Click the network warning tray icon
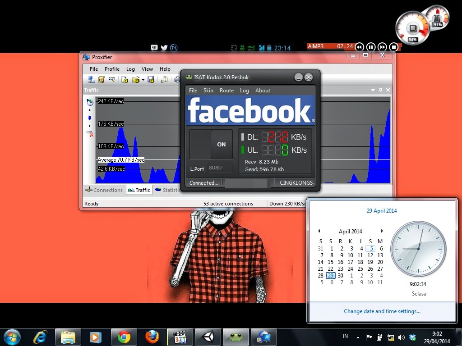This screenshot has height=346, width=462. pos(391,337)
